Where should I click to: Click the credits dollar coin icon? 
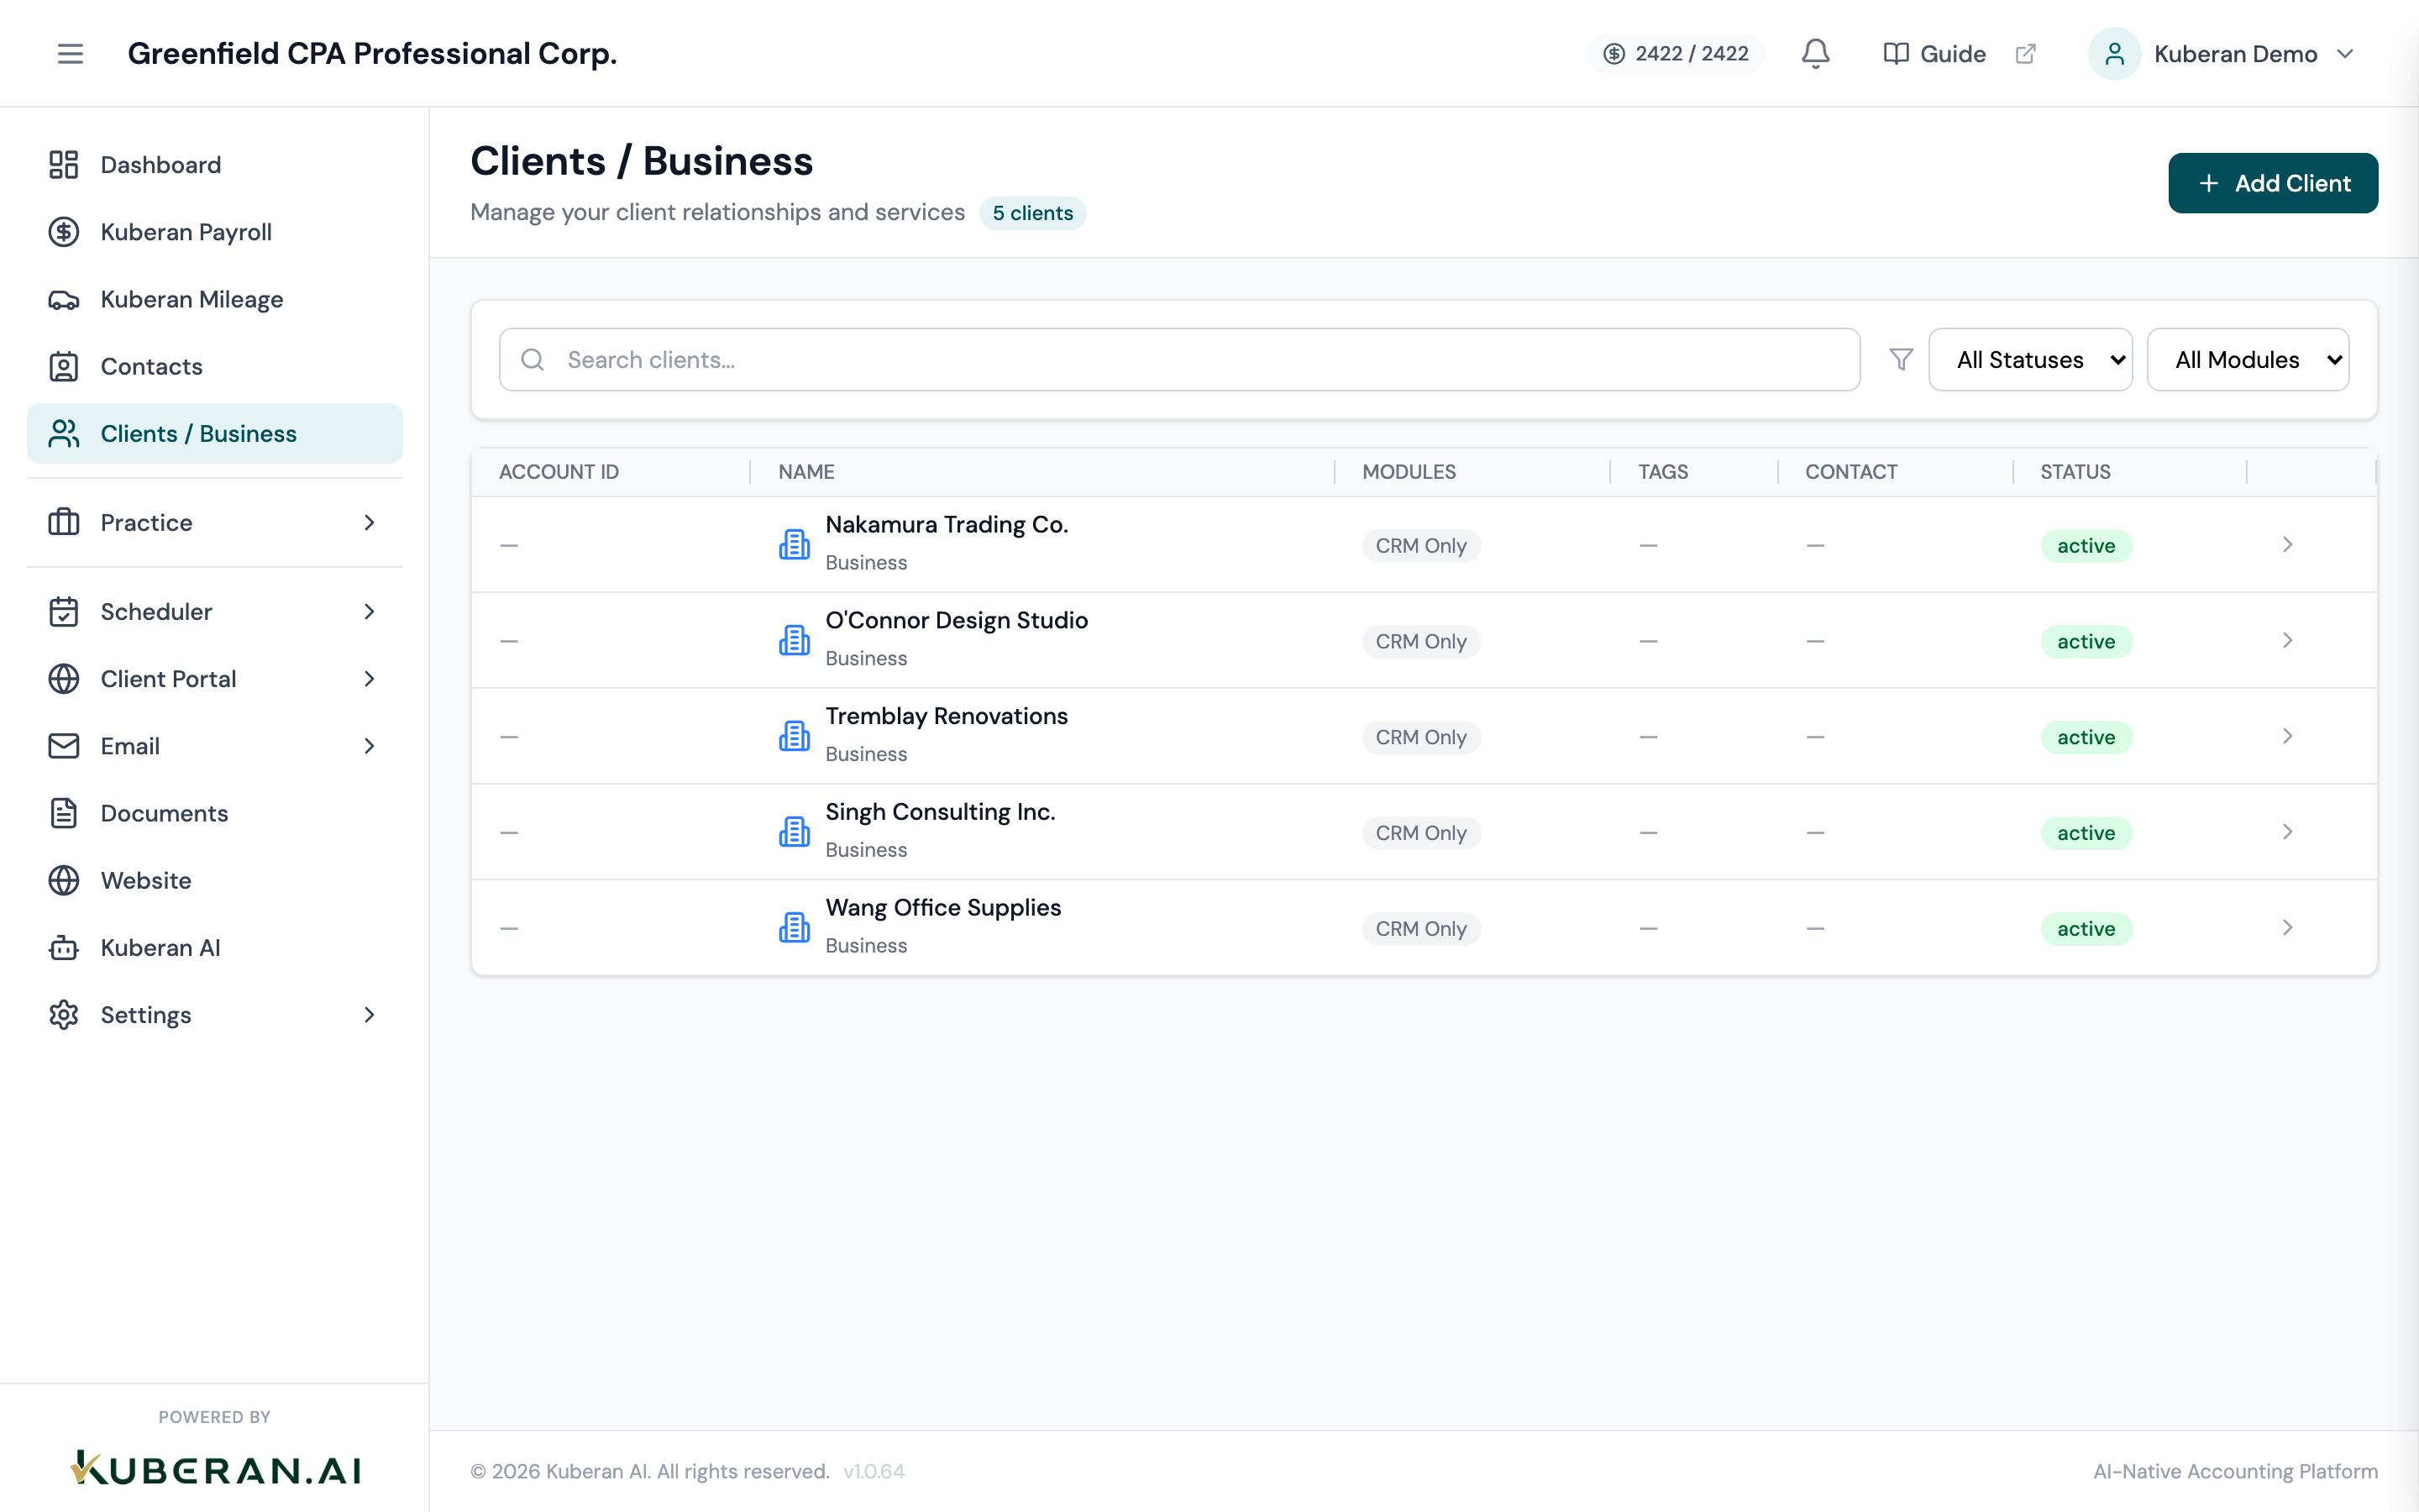click(1614, 54)
